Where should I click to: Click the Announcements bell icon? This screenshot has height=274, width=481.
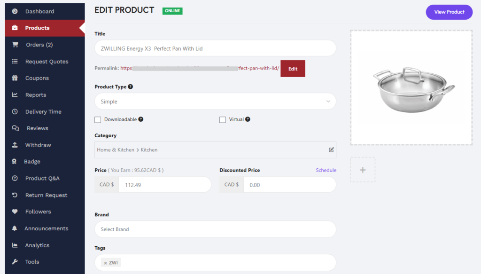pyautogui.click(x=15, y=228)
